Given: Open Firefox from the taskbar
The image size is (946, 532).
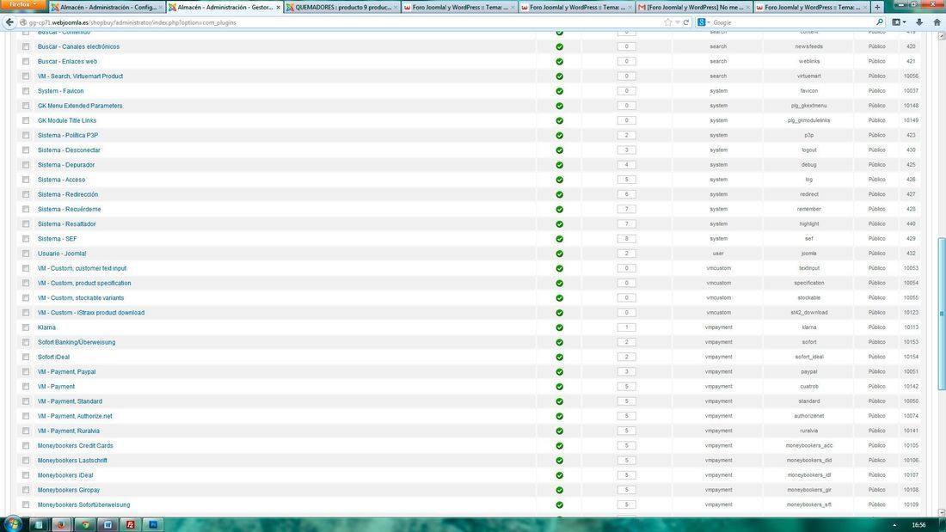Looking at the screenshot, I should (61, 525).
